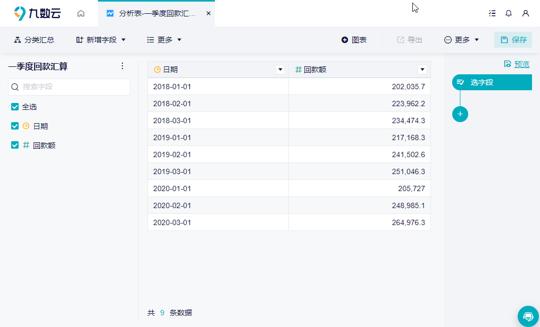Open the 新增字段 dropdown
Viewport: 540px width, 327px height.
coord(101,40)
